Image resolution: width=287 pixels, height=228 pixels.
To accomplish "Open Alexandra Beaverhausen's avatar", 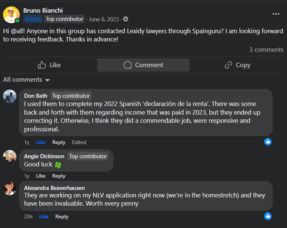I will 10,188.
